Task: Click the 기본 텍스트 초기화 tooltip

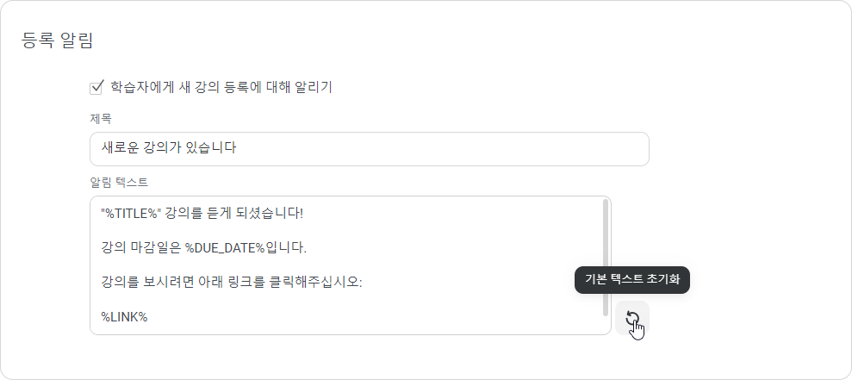Action: [632, 280]
